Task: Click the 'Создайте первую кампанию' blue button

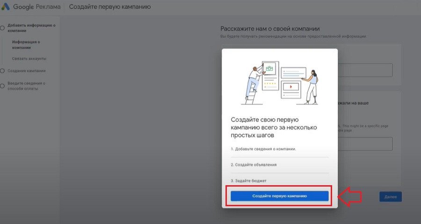Action: [x=280, y=196]
